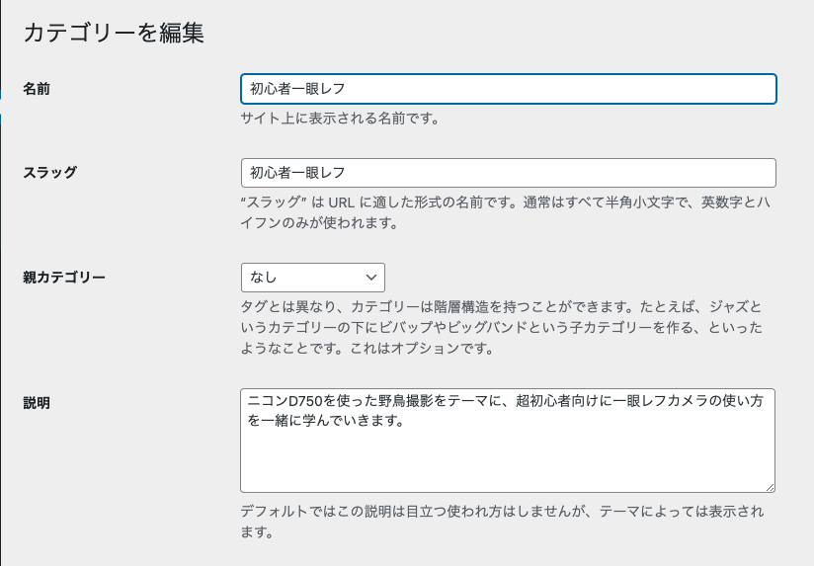Click the slug help text mentioning URL
The height and width of the screenshot is (566, 814).
pos(506,212)
